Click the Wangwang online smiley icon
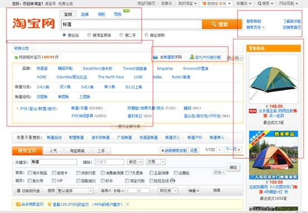Image resolution: width=308 pixels, height=213 pixels. click(172, 181)
